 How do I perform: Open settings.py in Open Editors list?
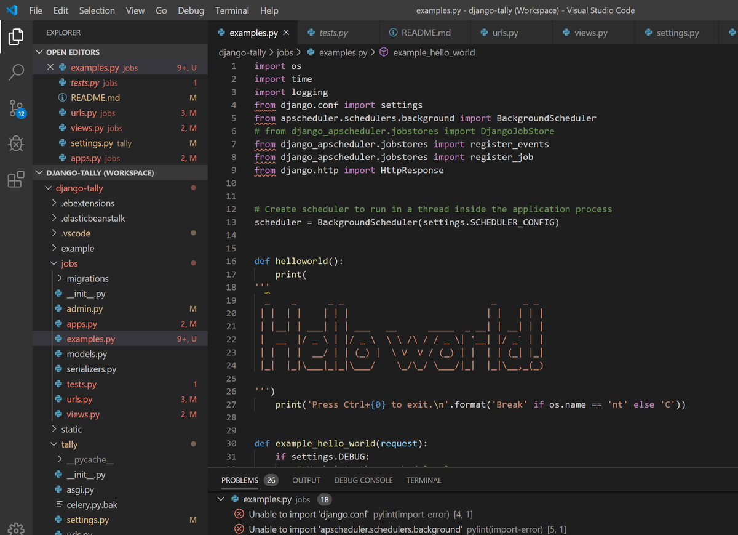pos(120,143)
